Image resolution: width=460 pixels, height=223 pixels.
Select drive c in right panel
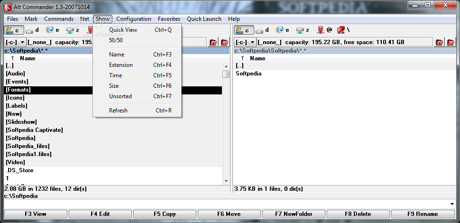243,30
